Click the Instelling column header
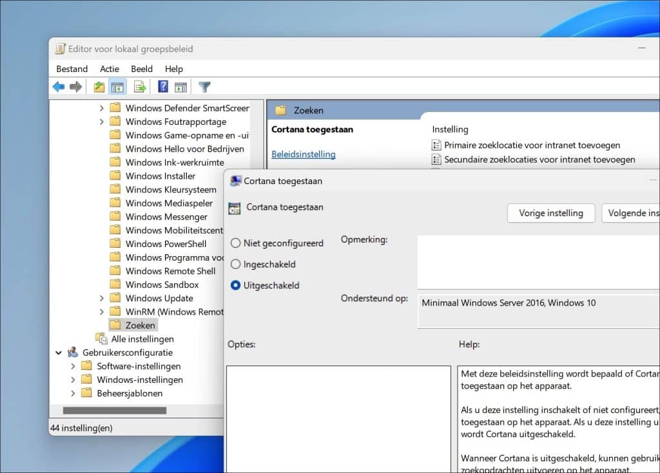660x473 pixels. pyautogui.click(x=450, y=129)
